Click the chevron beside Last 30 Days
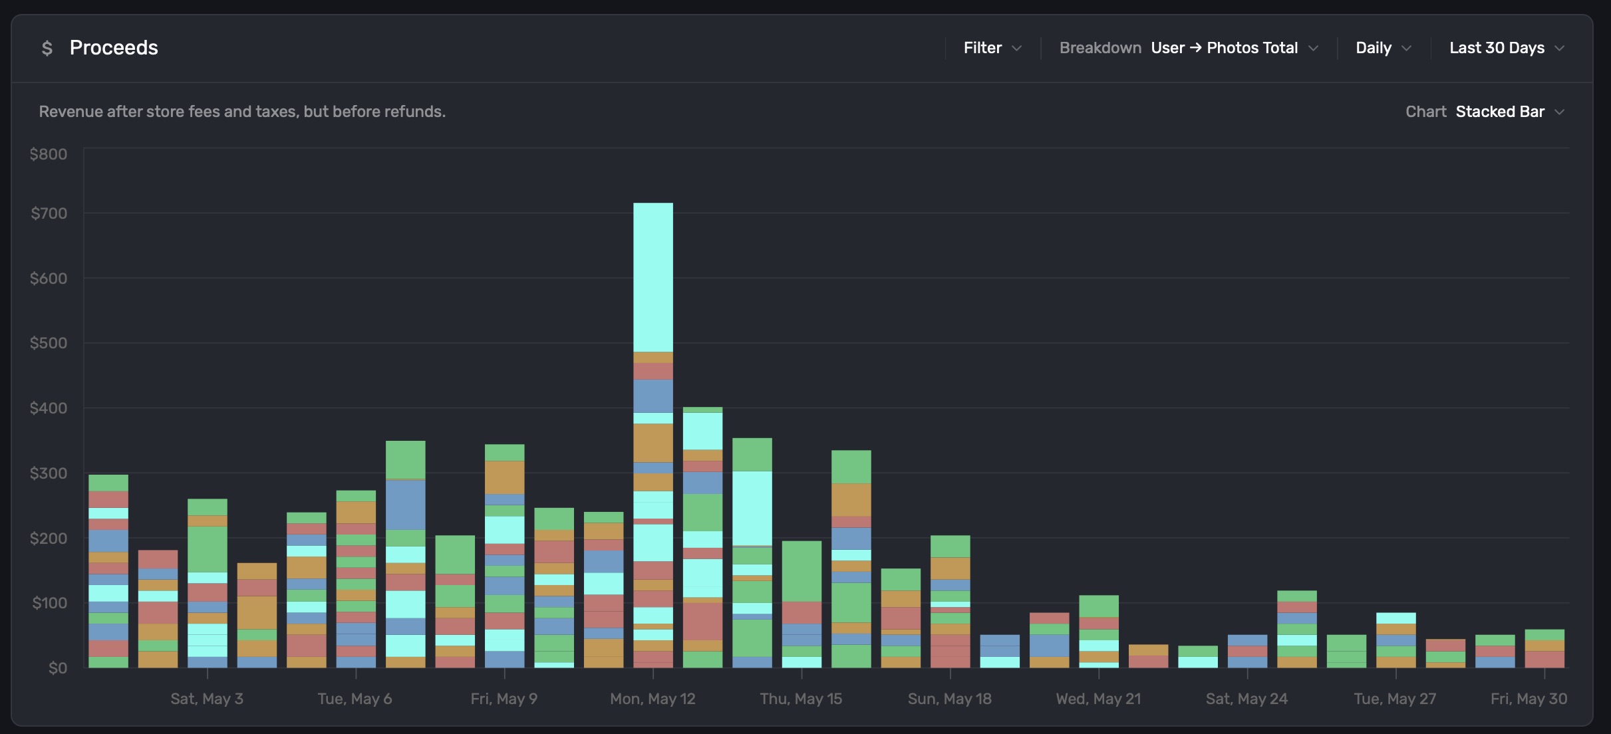The width and height of the screenshot is (1611, 734). (1559, 49)
